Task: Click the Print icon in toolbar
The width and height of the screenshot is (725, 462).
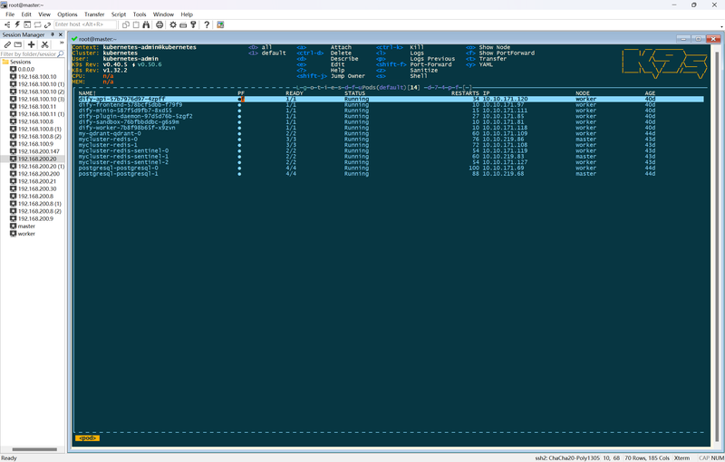Action: point(159,24)
